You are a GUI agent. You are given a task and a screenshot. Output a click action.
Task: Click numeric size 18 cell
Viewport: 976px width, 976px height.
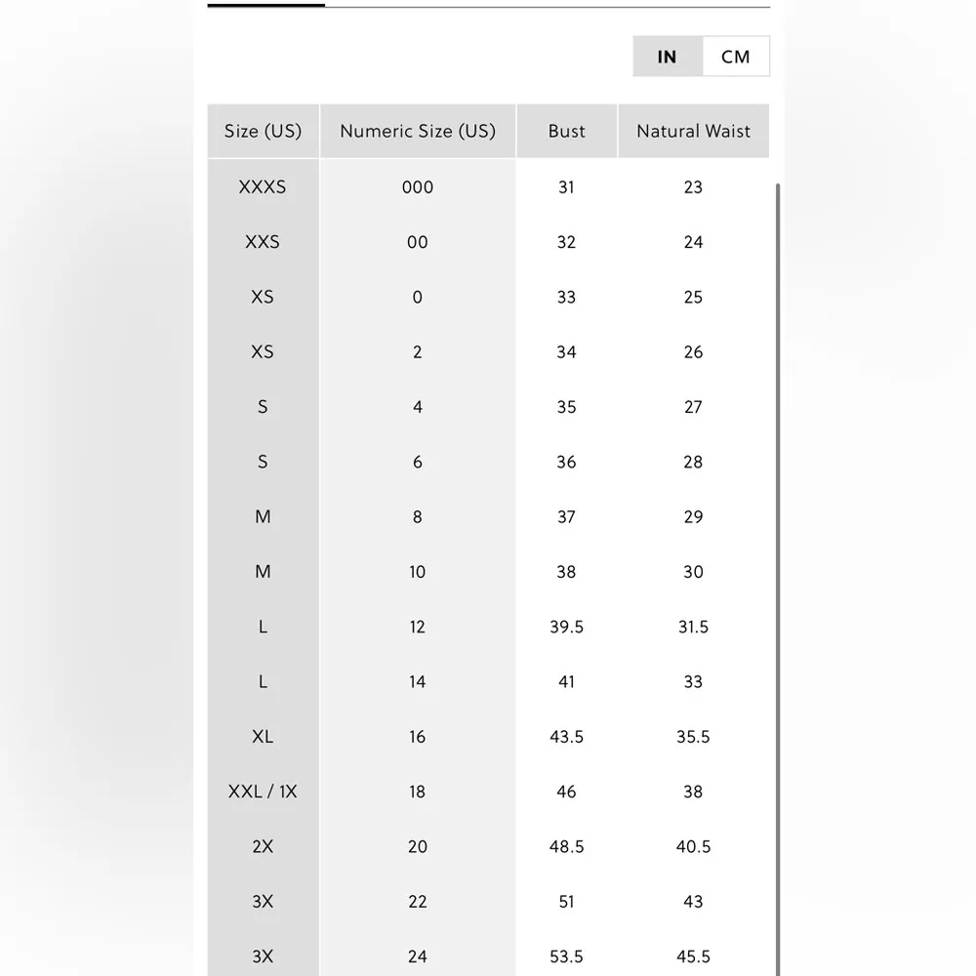tap(418, 792)
